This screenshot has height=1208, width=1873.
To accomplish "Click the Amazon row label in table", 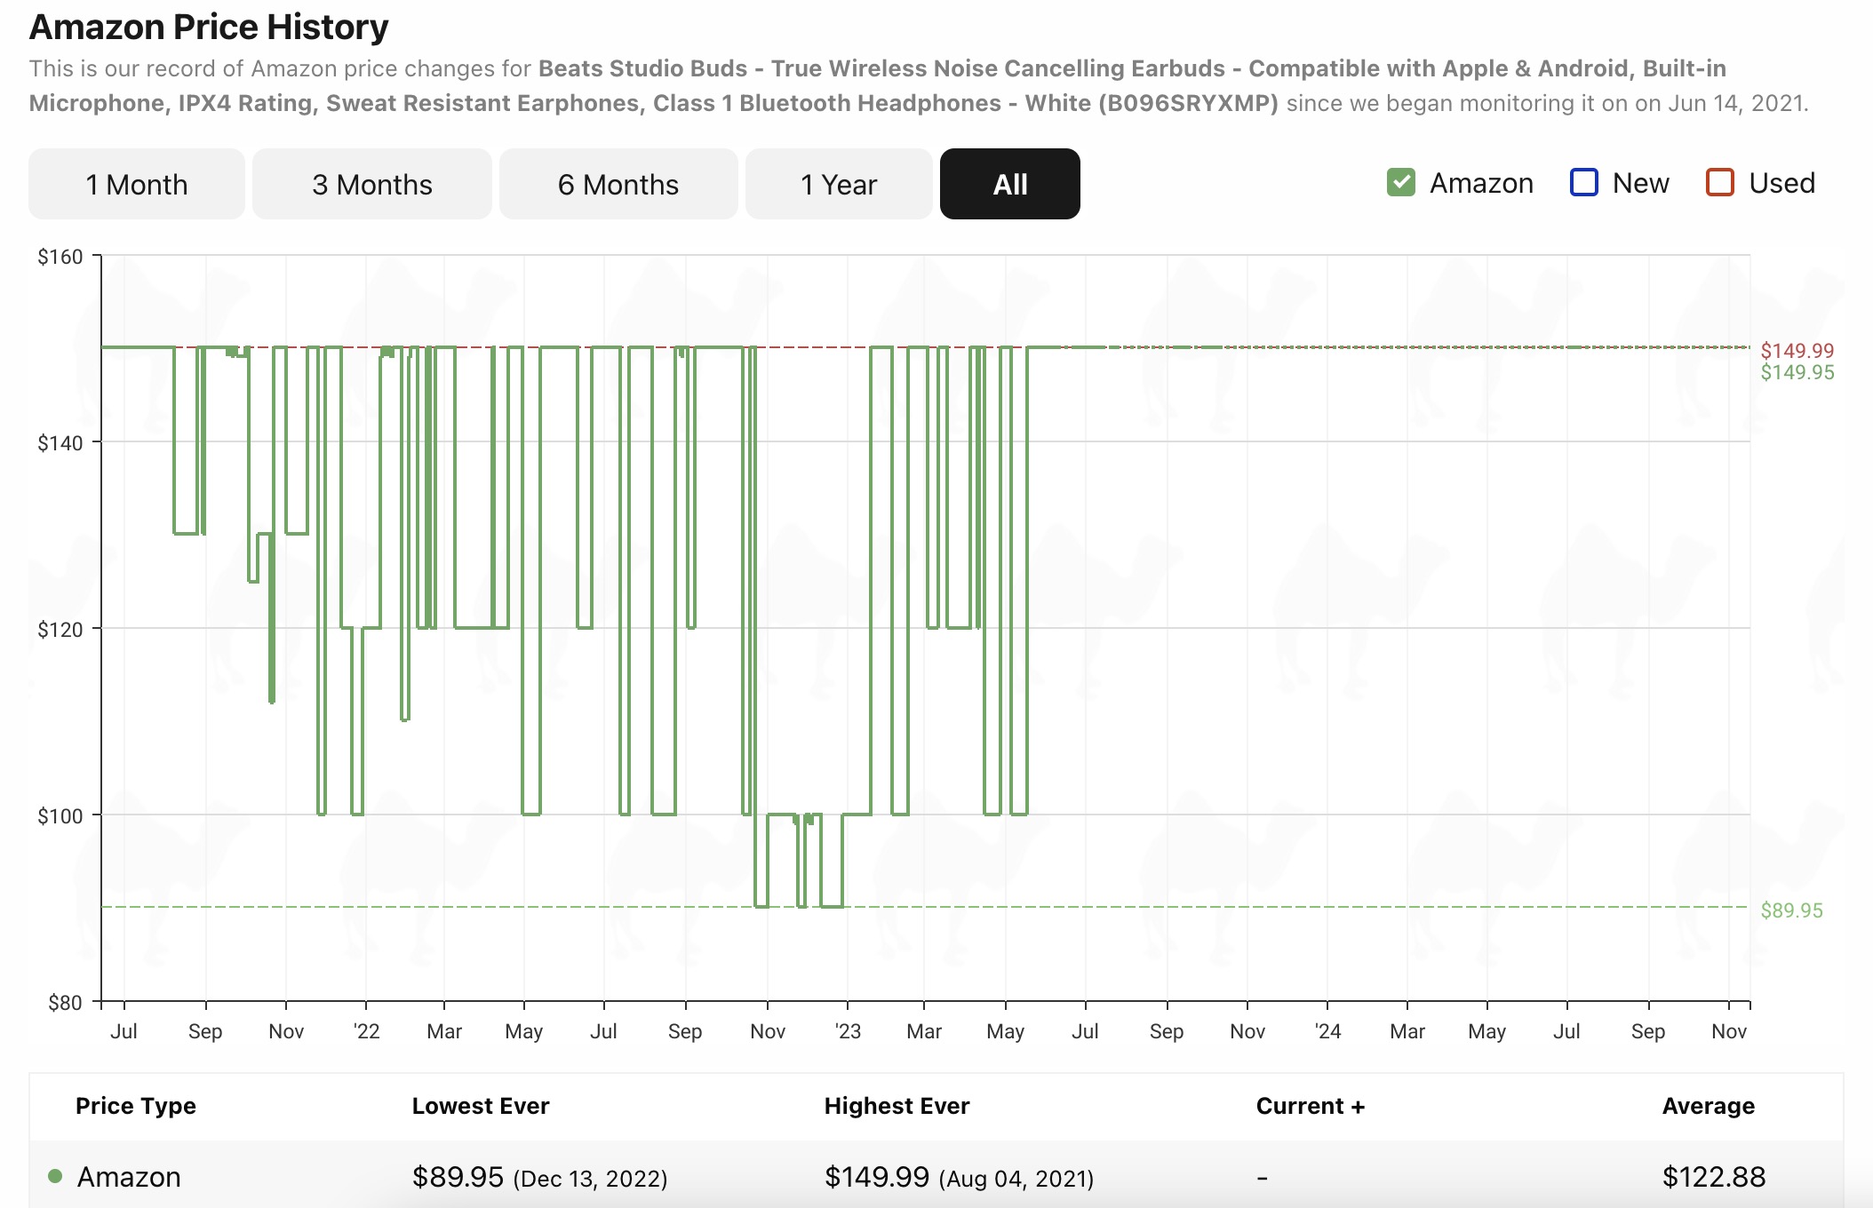I will click(129, 1177).
